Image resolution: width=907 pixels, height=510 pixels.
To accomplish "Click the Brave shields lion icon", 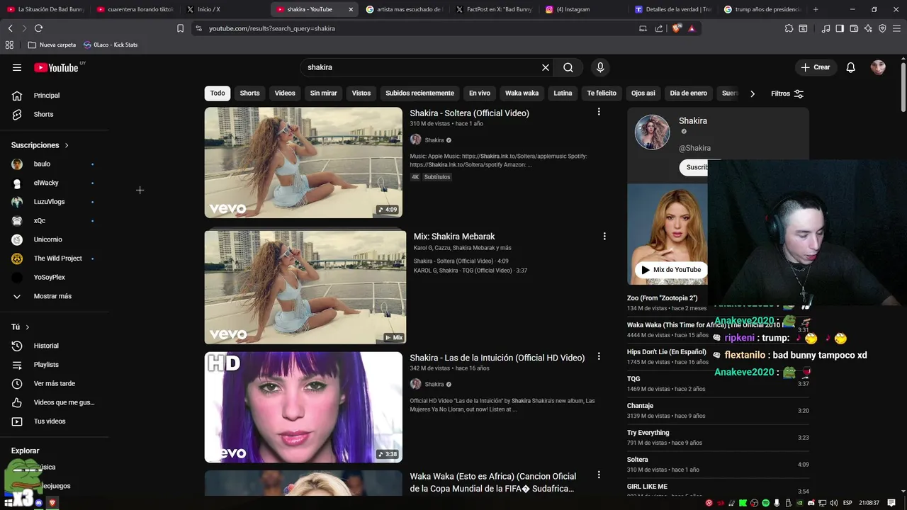I will [x=676, y=28].
